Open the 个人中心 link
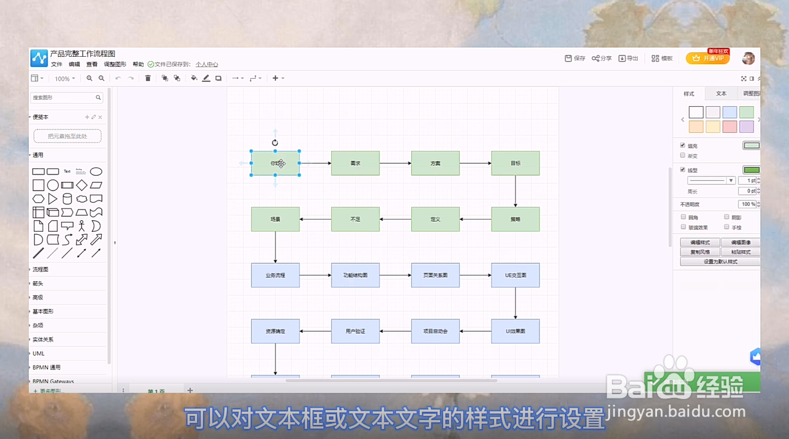 coord(206,64)
